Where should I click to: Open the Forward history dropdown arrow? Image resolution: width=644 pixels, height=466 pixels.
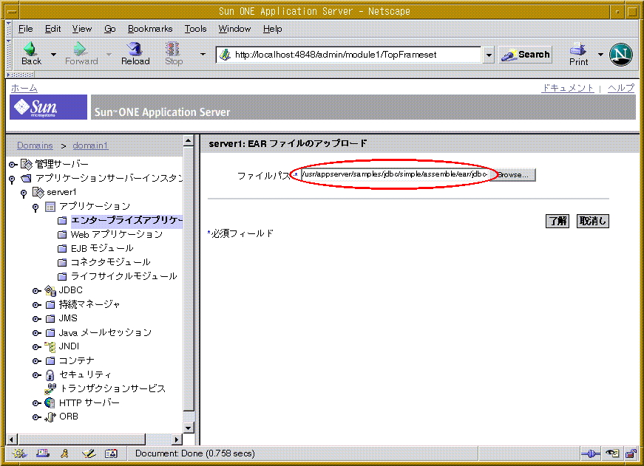[x=109, y=55]
